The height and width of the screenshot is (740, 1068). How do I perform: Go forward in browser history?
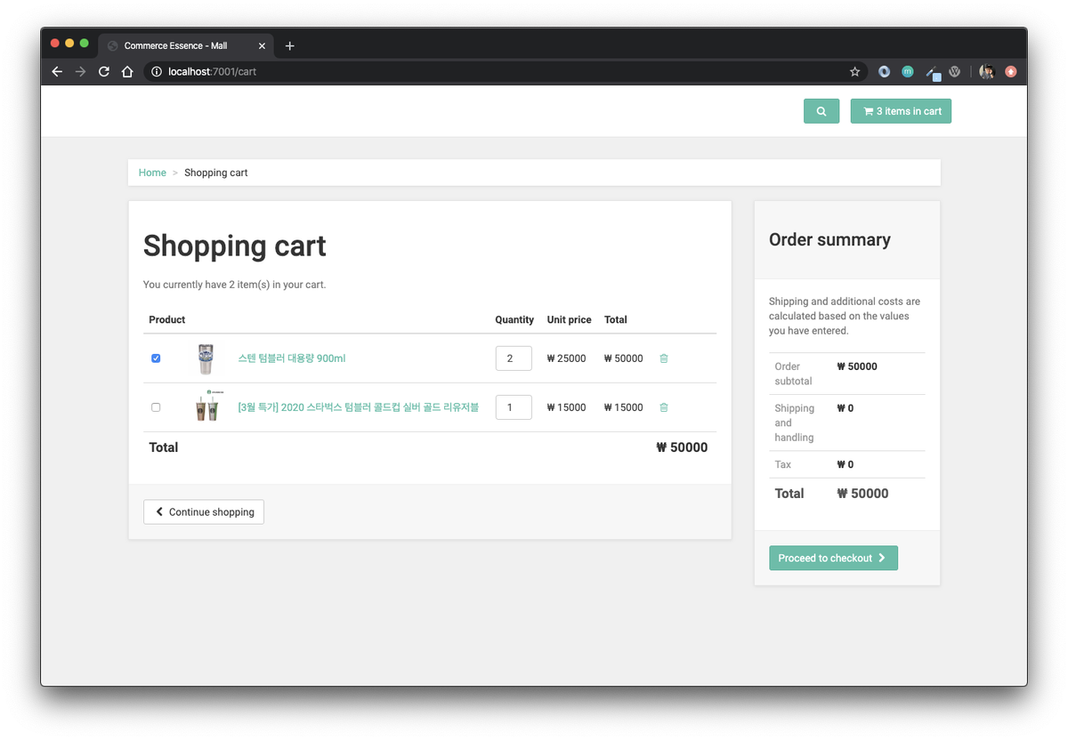(80, 71)
